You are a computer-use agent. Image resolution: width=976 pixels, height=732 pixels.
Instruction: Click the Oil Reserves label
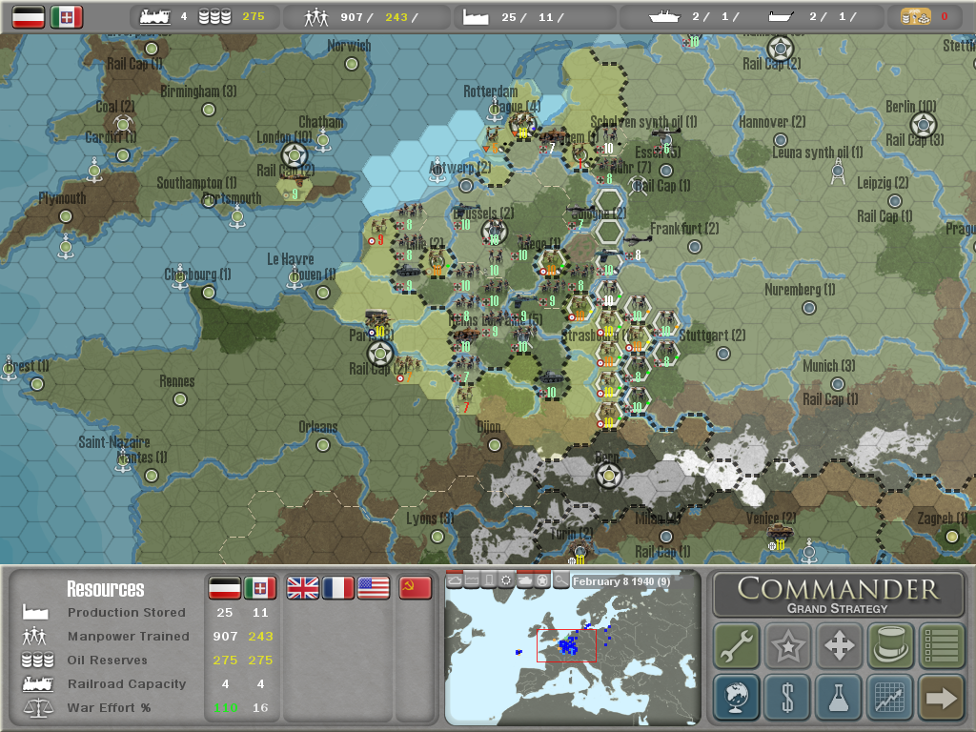click(108, 660)
